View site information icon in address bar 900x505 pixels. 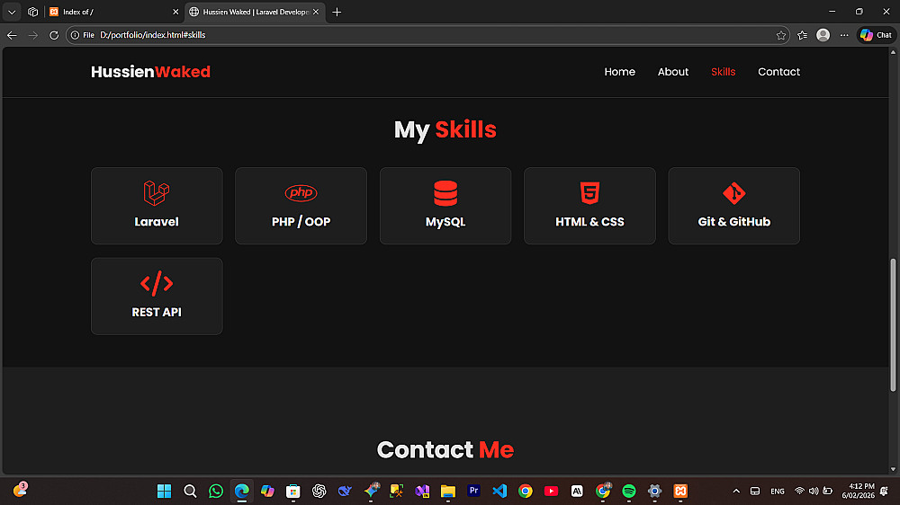click(75, 35)
